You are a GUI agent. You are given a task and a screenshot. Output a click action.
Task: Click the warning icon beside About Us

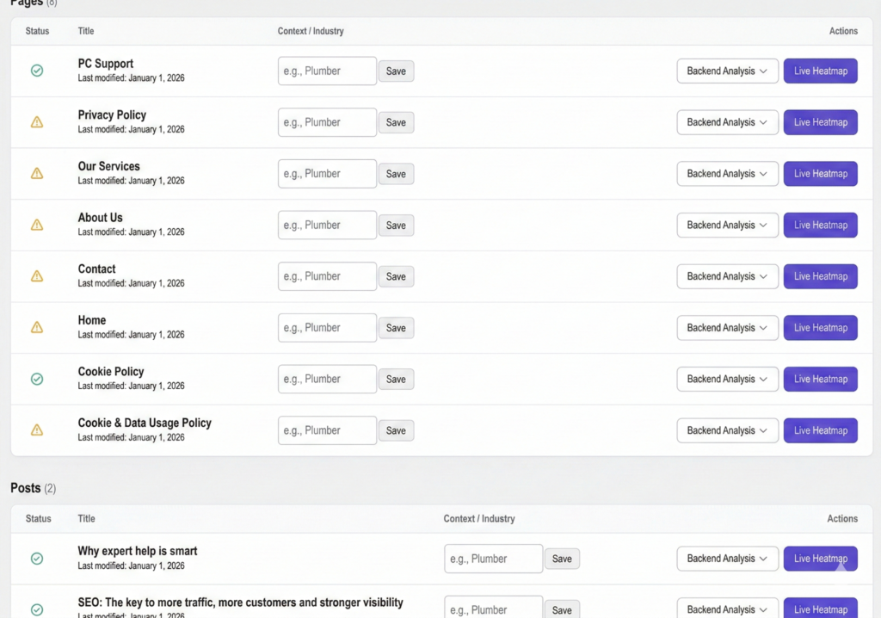(x=37, y=225)
